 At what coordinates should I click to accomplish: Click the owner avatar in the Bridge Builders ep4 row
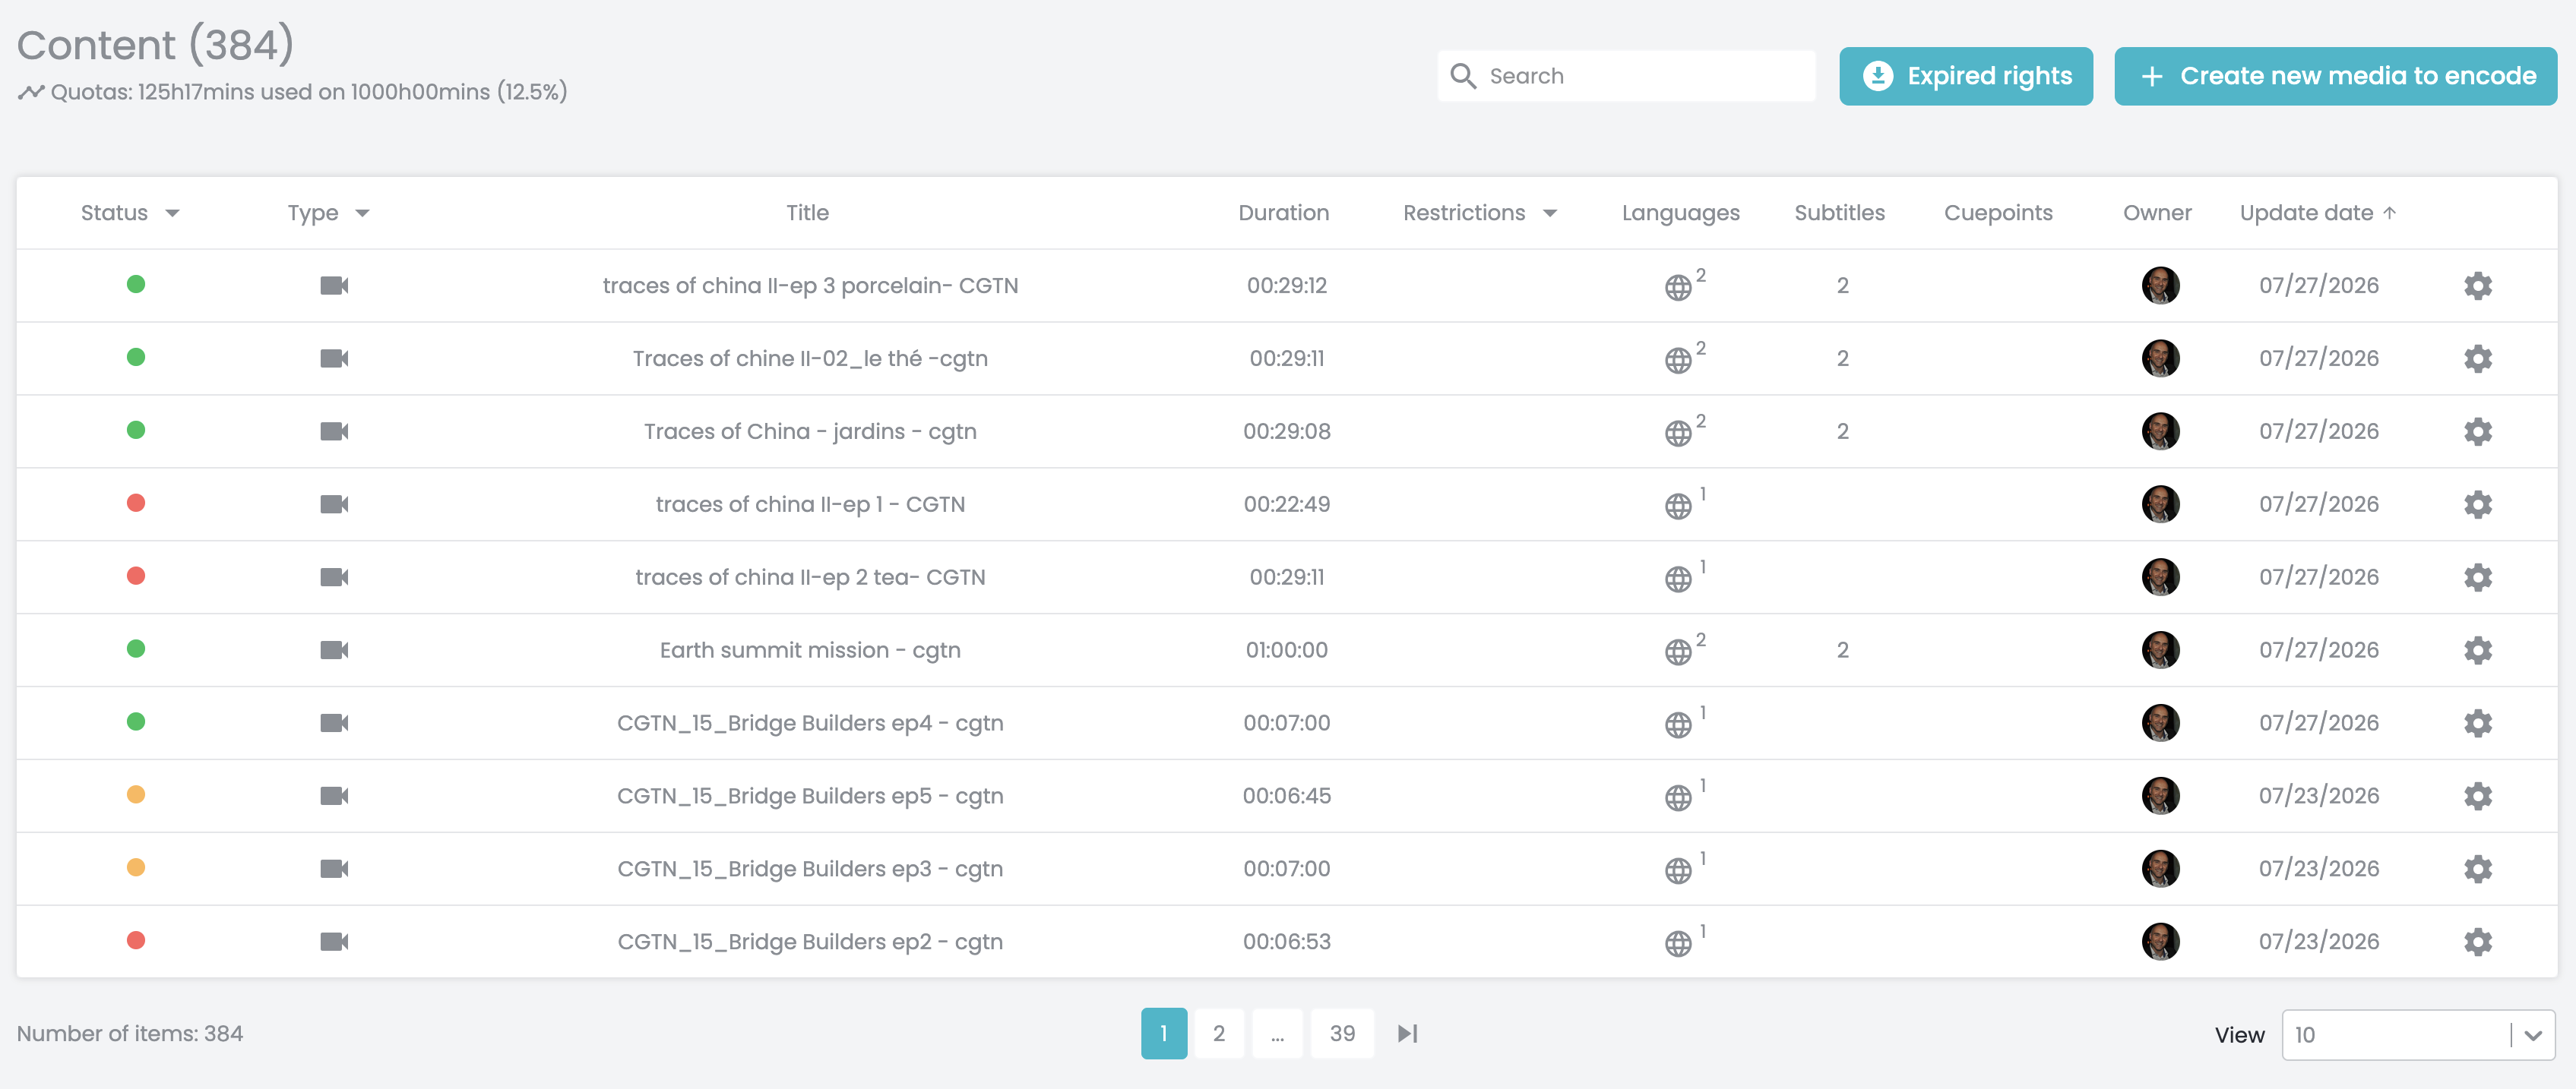coord(2160,723)
